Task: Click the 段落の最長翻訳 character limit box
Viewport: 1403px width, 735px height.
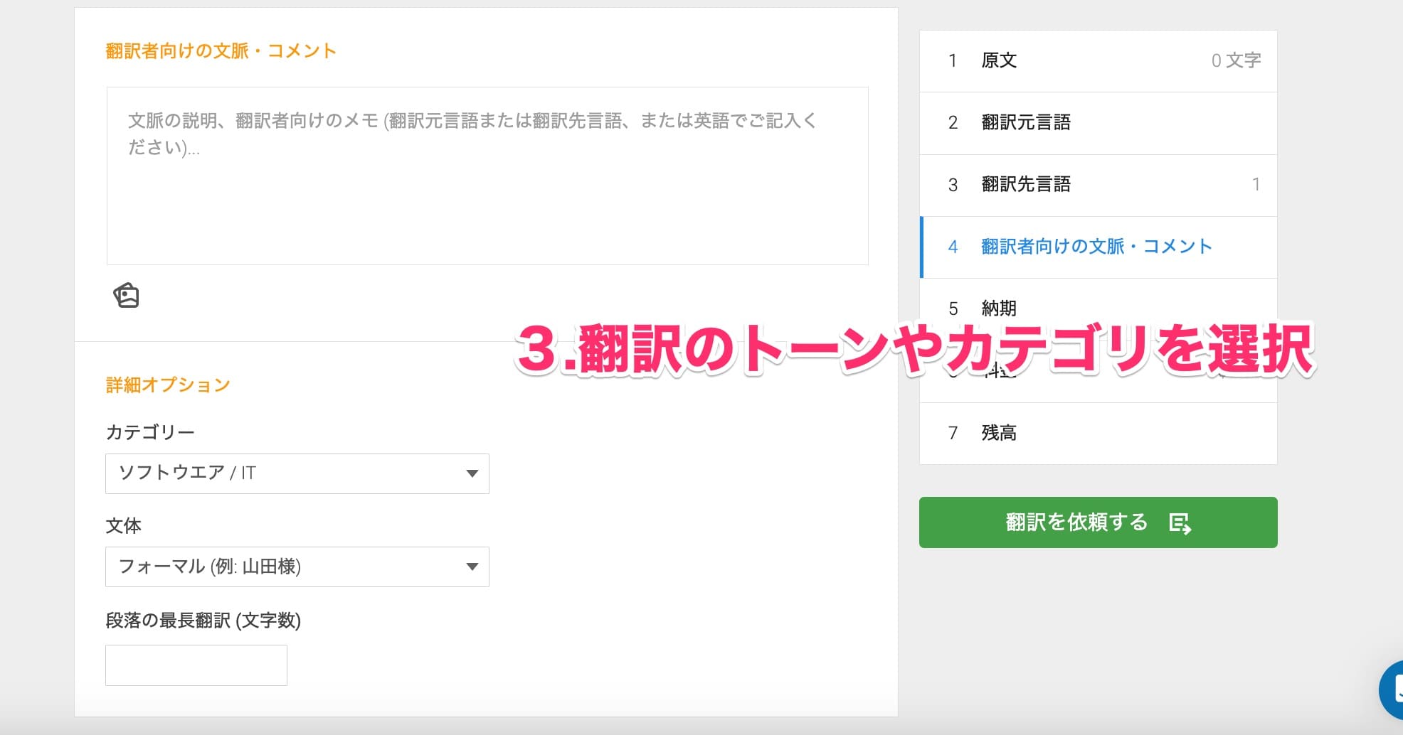Action: point(196,665)
